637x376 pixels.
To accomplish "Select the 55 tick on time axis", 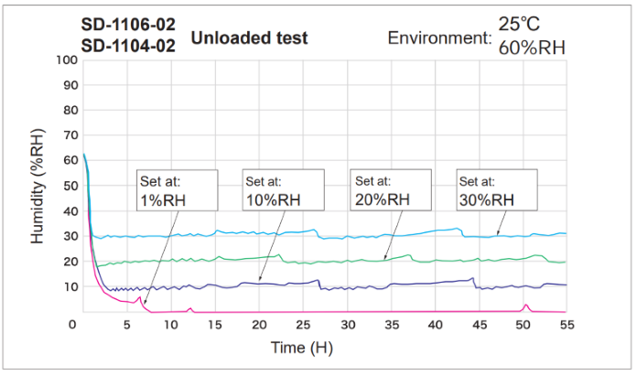I will coord(567,326).
